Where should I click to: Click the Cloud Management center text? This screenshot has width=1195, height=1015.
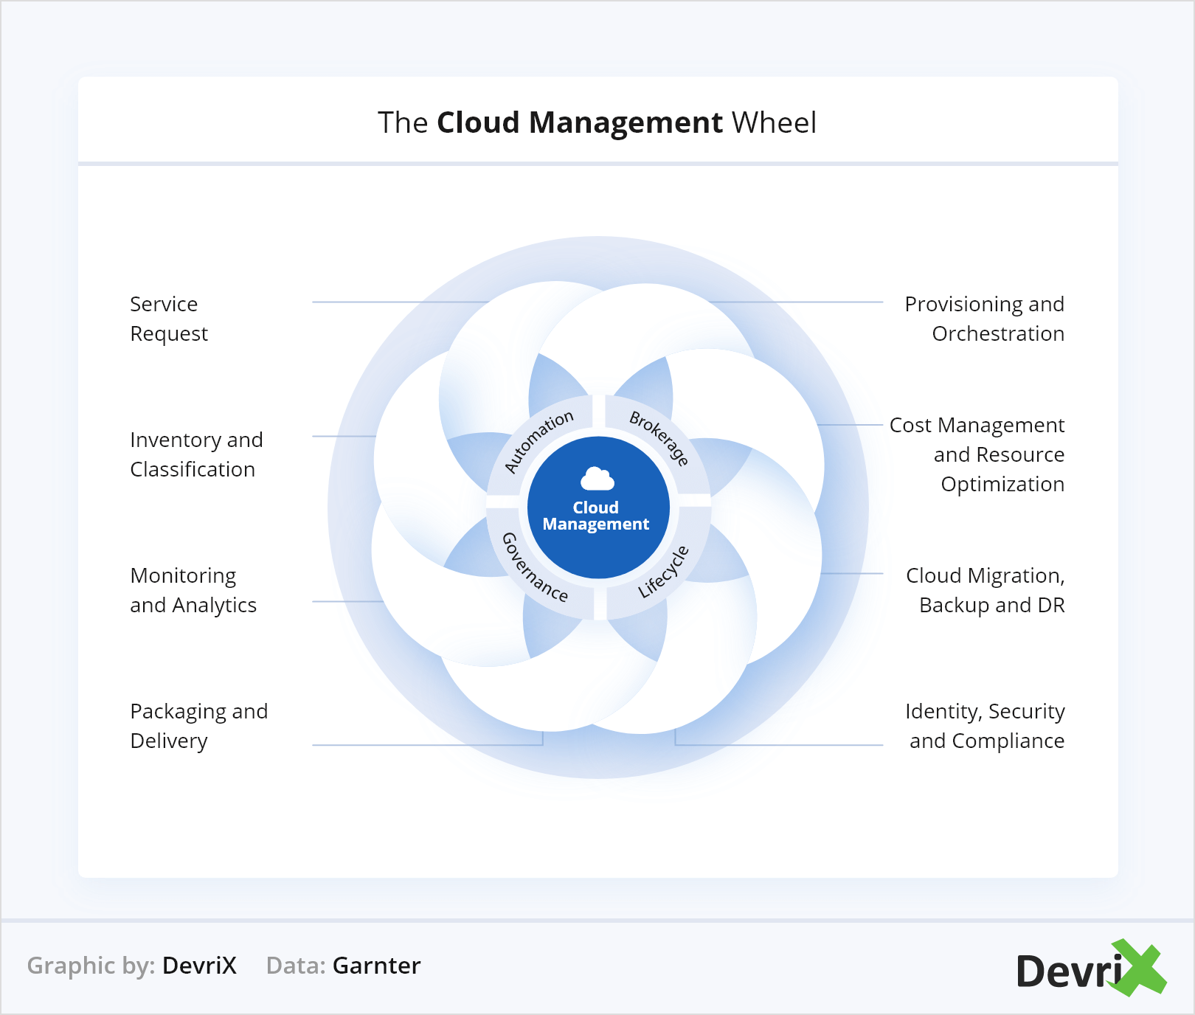[596, 516]
